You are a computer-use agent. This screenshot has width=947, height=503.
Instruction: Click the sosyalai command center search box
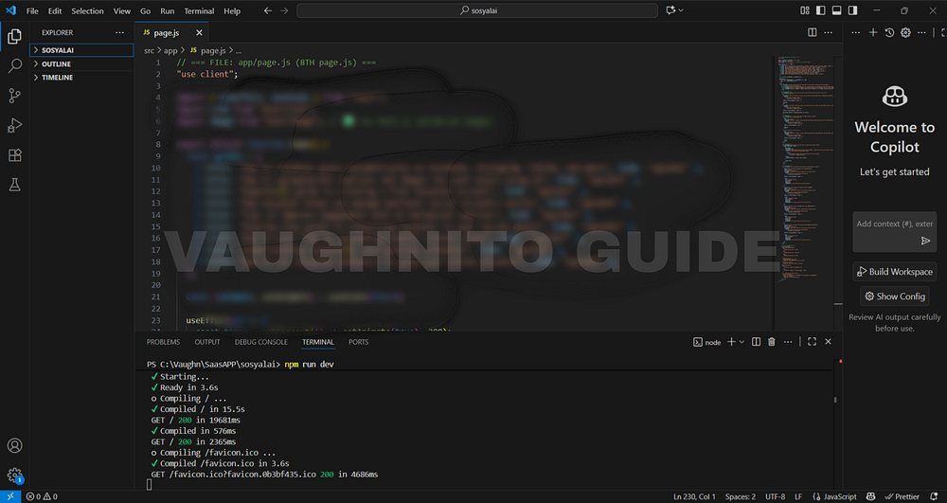pos(477,10)
